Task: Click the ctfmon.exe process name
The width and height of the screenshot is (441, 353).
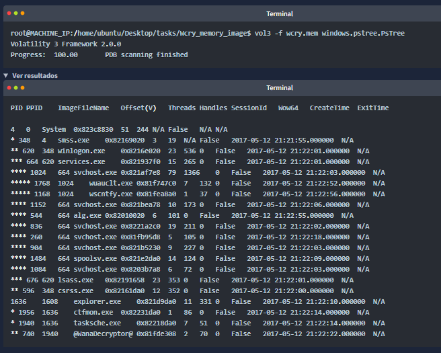Action: point(93,312)
